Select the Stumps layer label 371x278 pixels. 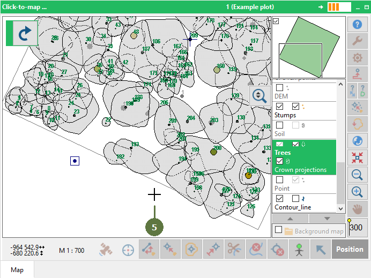285,115
